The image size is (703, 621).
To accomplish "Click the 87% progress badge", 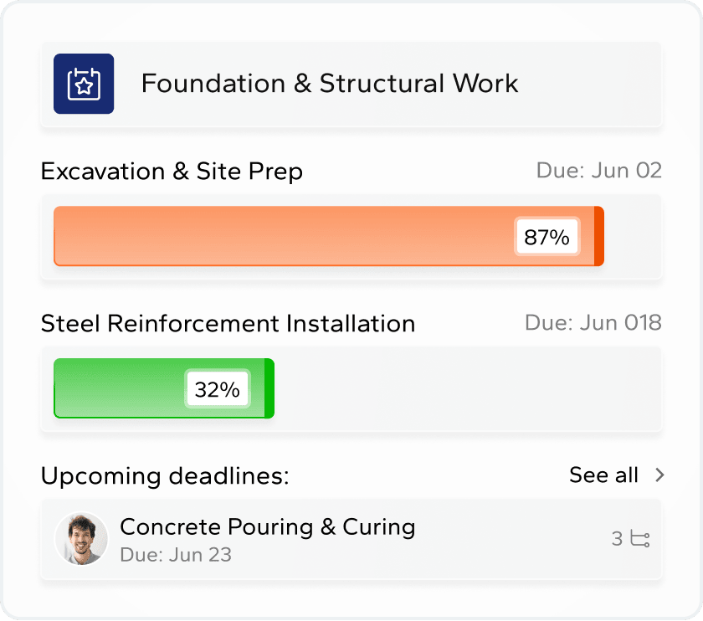I will (x=546, y=237).
